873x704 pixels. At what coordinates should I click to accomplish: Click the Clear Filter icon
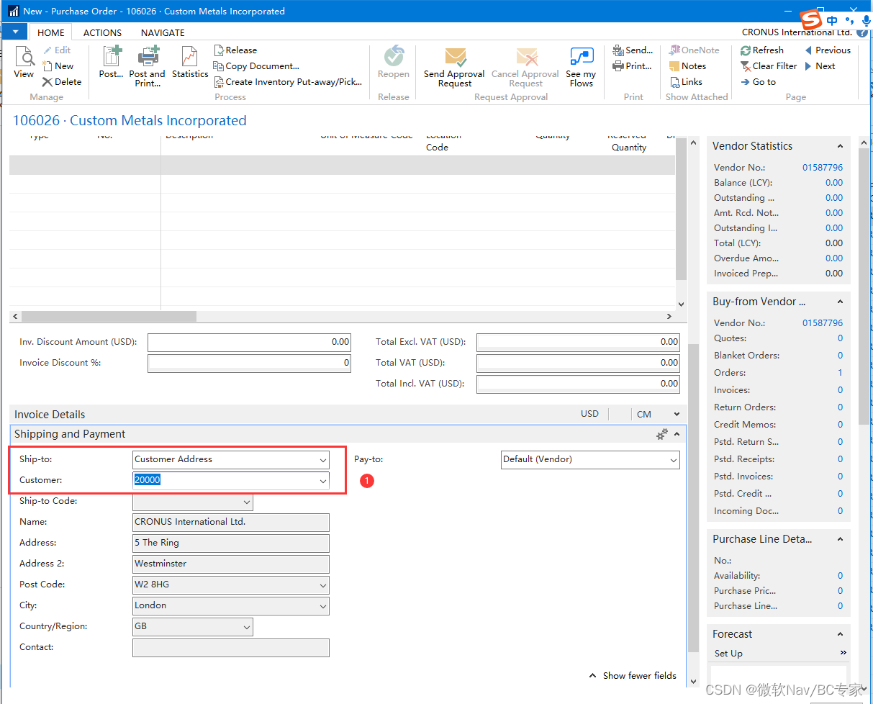click(769, 66)
